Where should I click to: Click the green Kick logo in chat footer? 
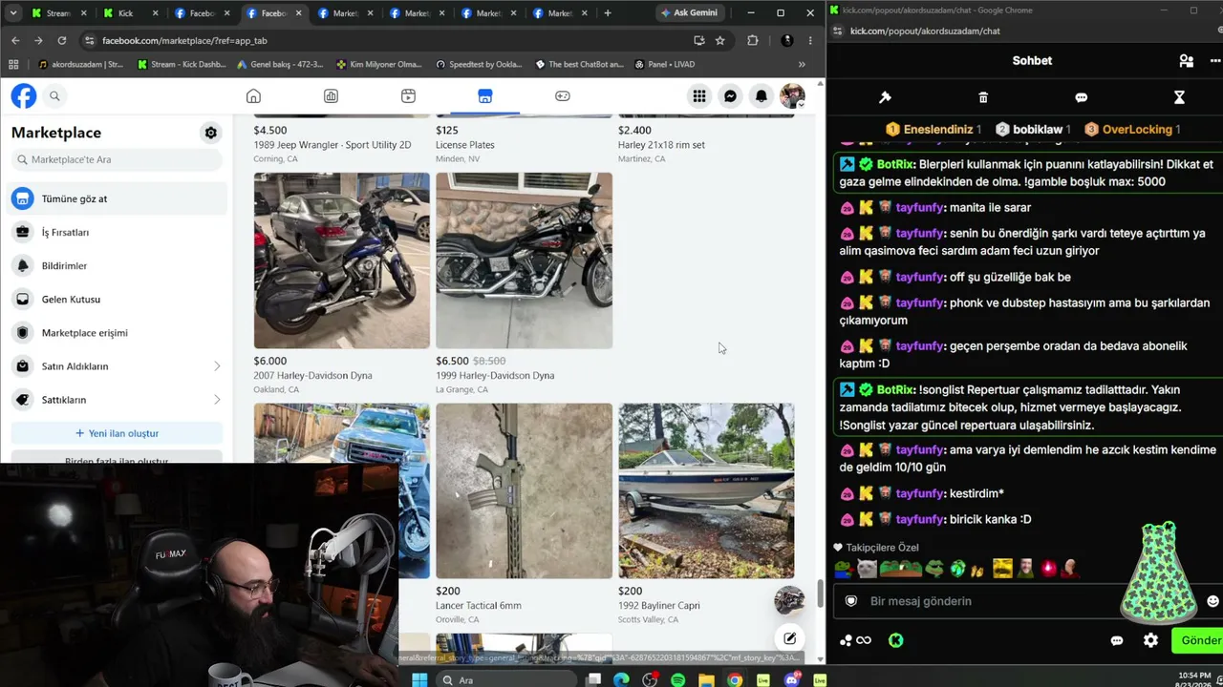click(x=895, y=640)
